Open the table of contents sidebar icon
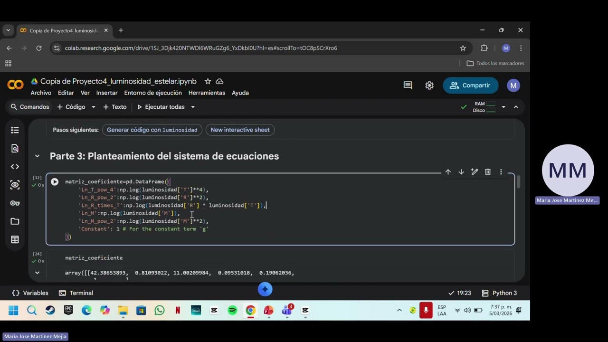This screenshot has width=608, height=342. pyautogui.click(x=15, y=130)
